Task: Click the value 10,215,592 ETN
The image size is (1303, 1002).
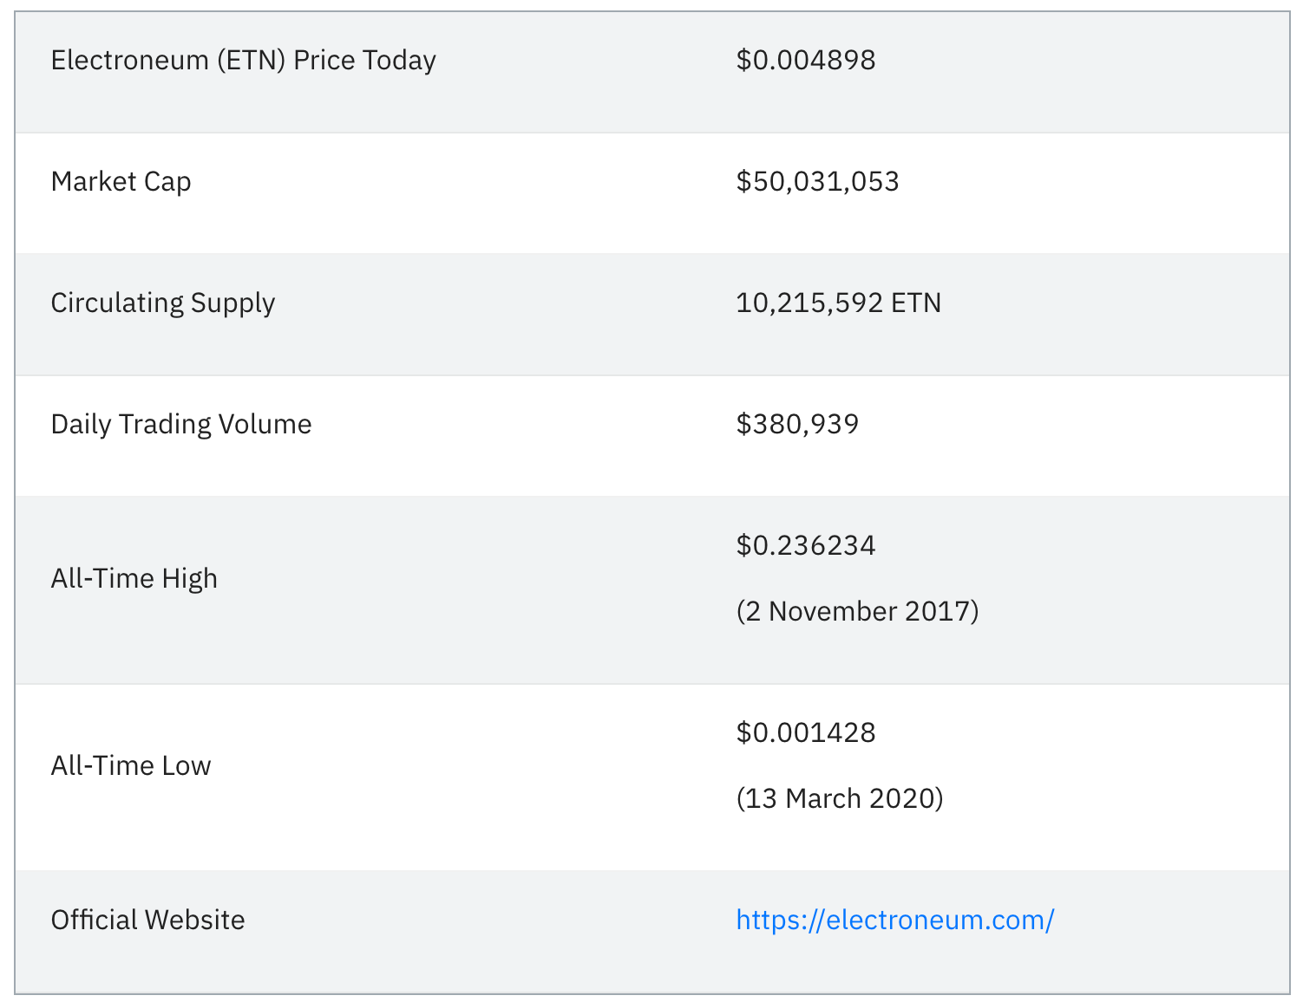Action: coord(838,303)
